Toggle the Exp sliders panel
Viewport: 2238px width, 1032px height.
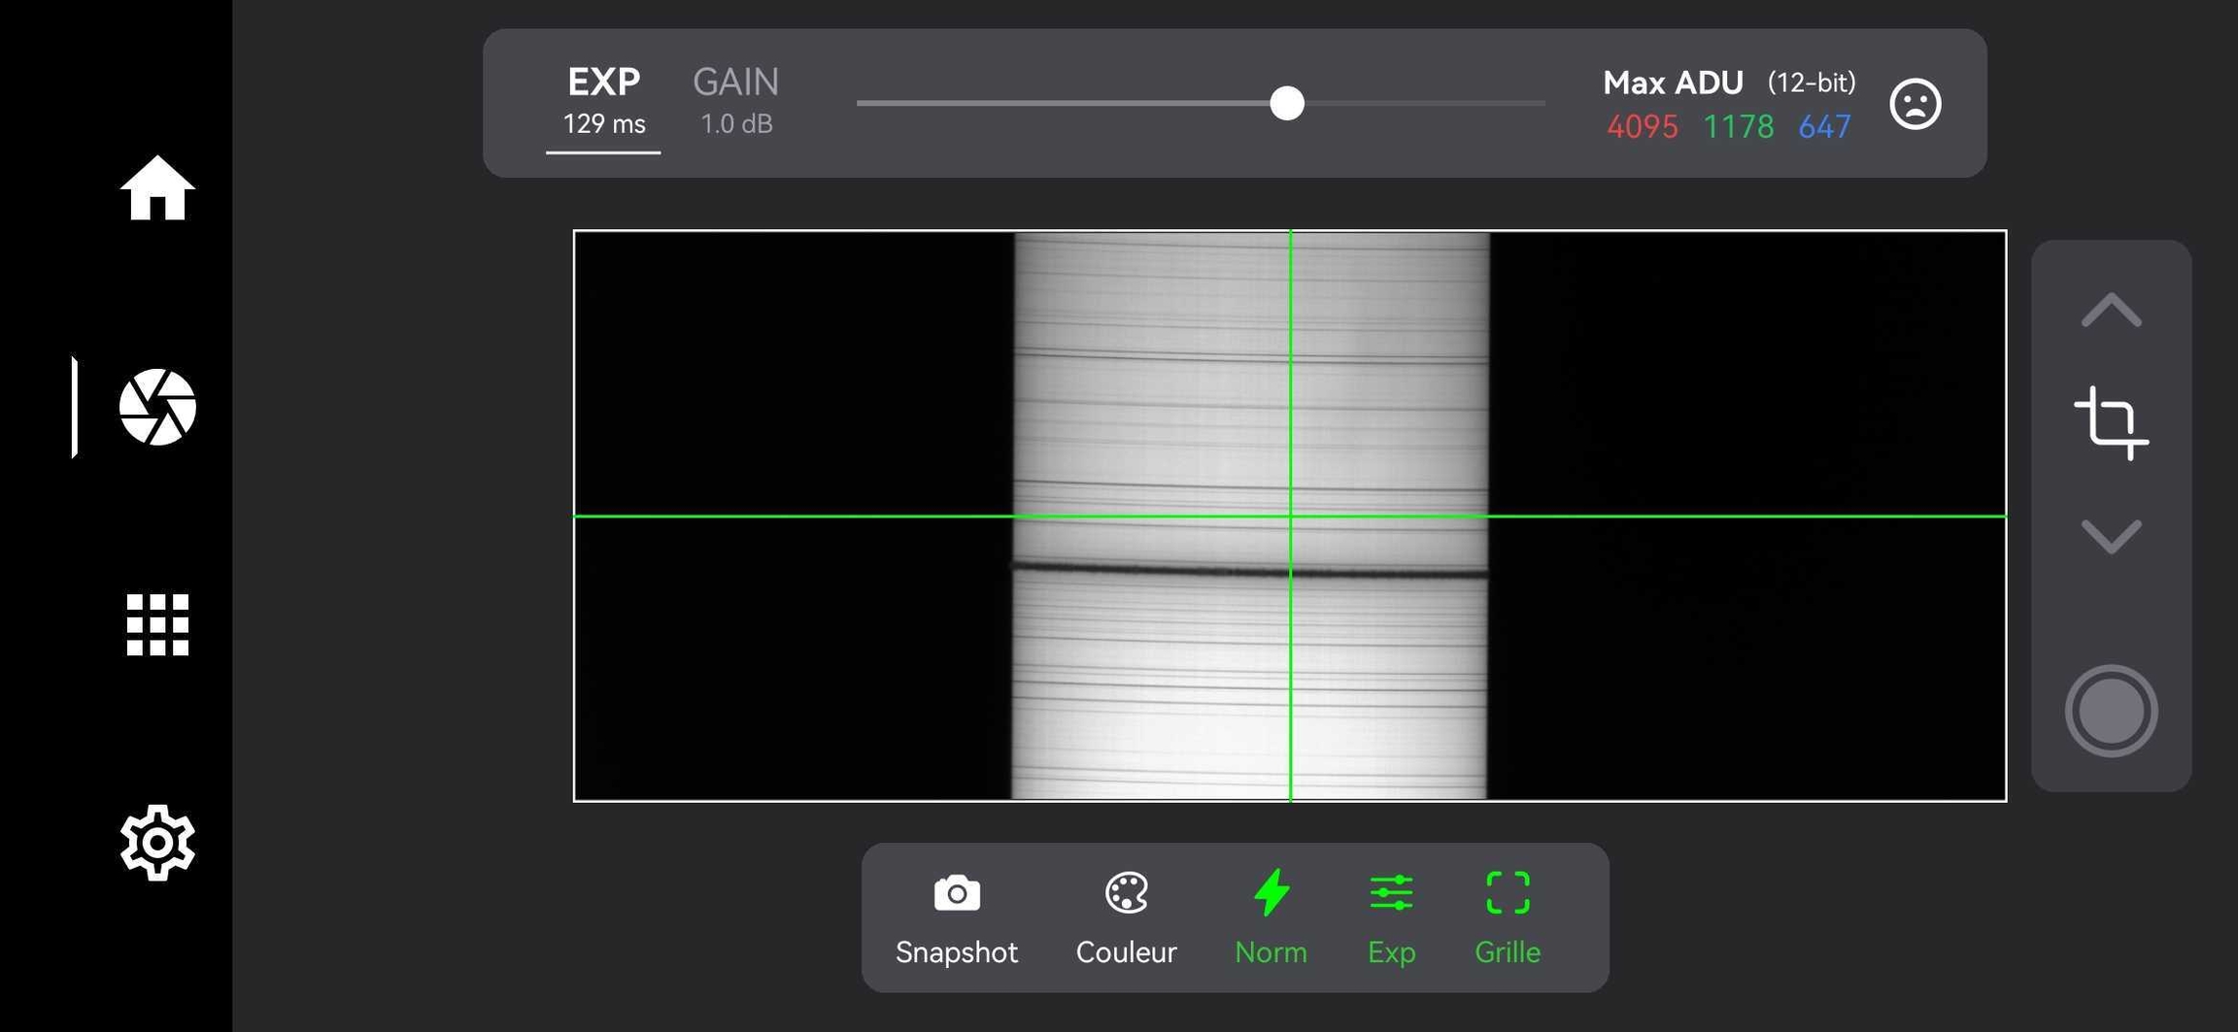1391,916
